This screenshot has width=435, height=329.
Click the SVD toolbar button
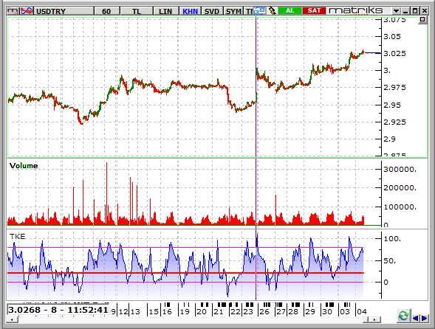coord(212,11)
